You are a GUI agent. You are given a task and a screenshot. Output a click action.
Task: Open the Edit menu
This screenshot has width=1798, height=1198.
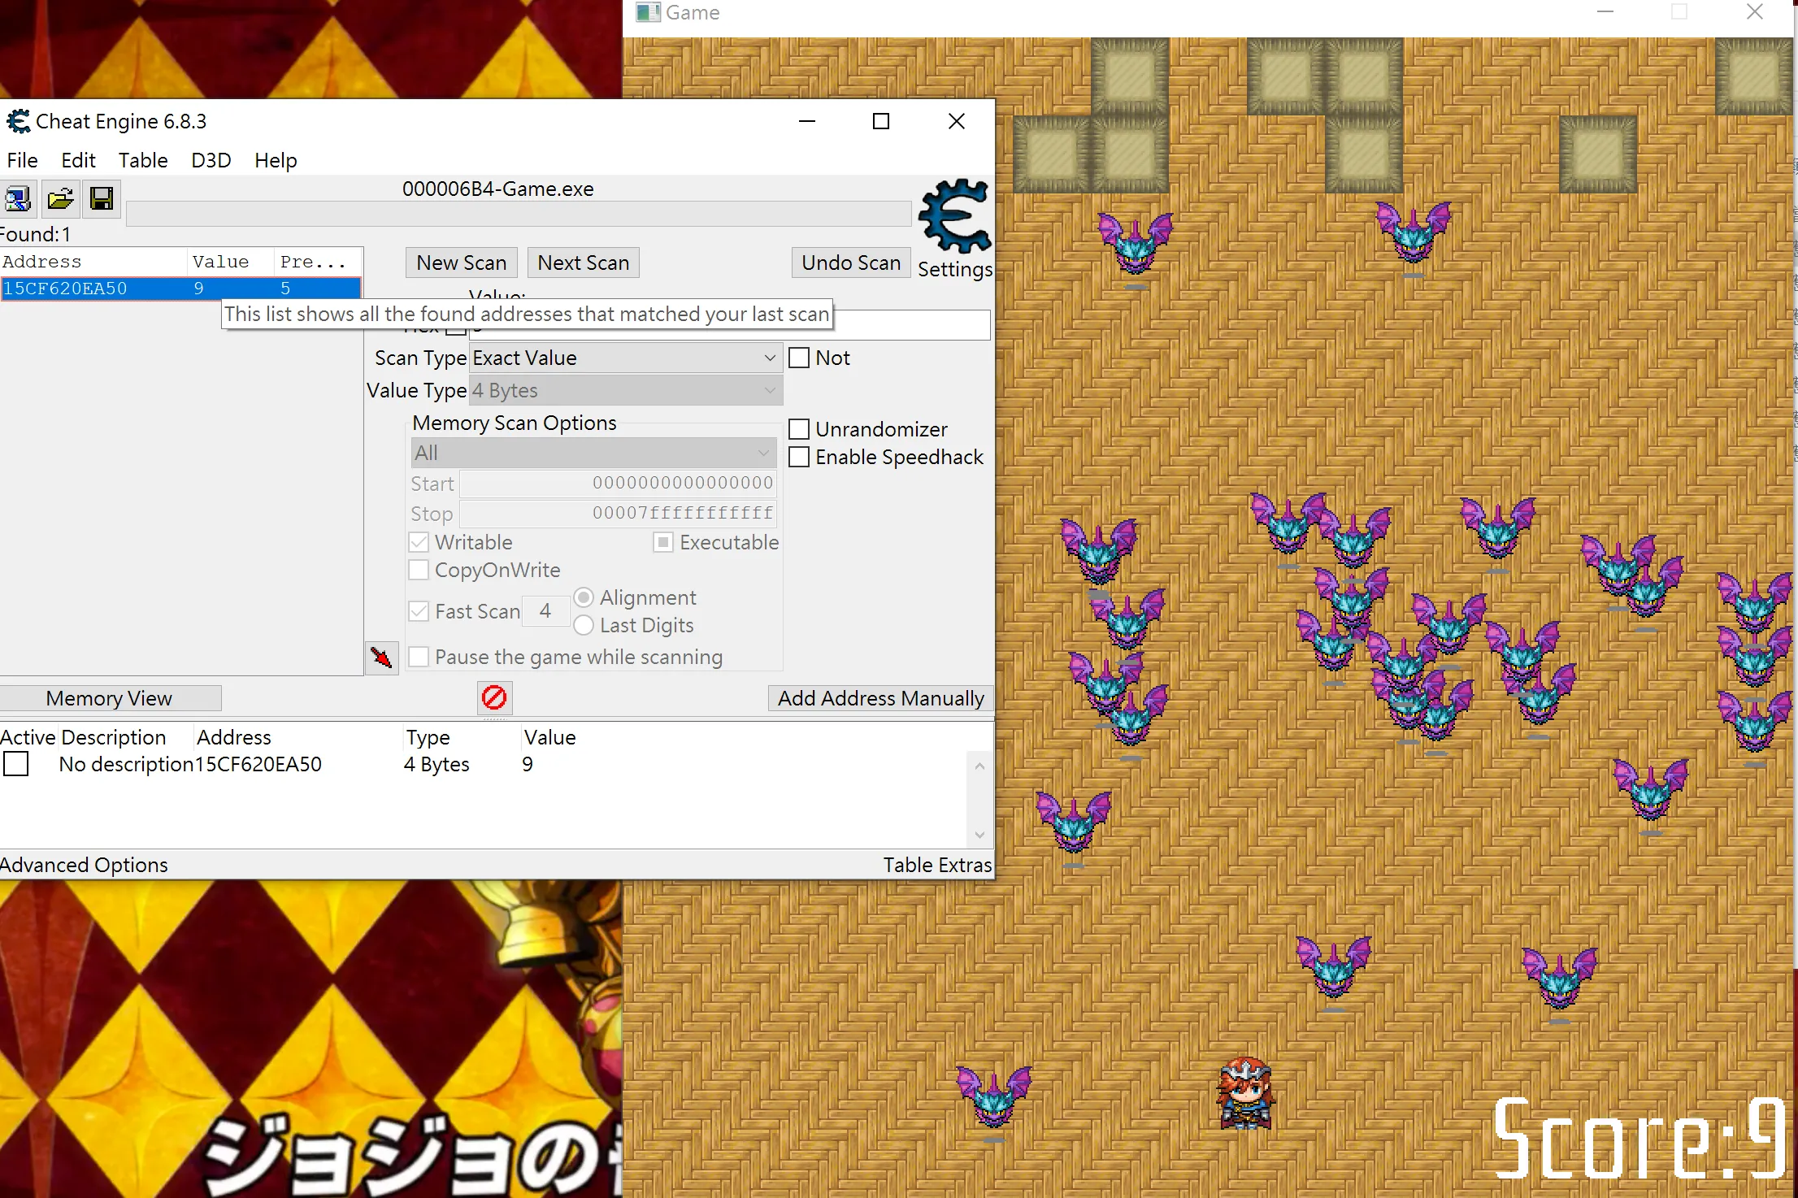click(79, 160)
